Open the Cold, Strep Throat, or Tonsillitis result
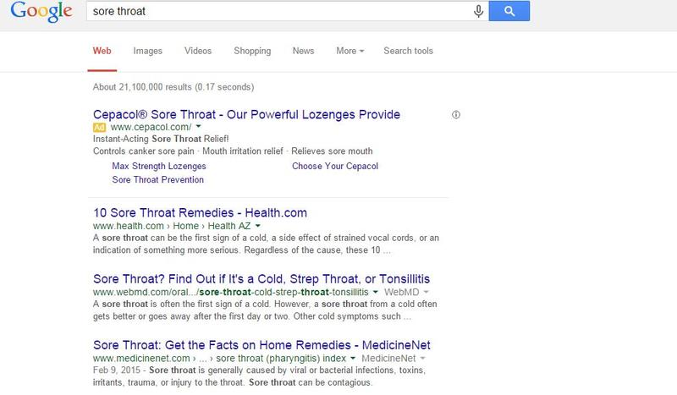The width and height of the screenshot is (677, 395). 261,279
